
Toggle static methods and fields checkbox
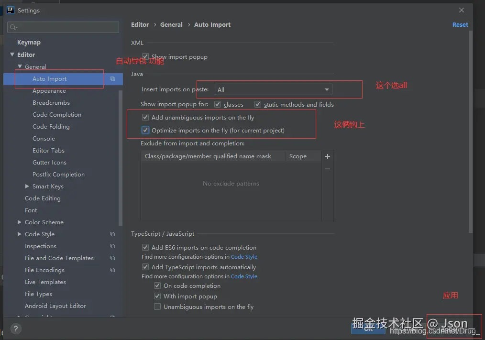(258, 105)
